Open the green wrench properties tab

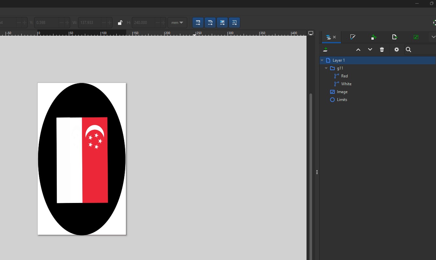[x=374, y=37]
